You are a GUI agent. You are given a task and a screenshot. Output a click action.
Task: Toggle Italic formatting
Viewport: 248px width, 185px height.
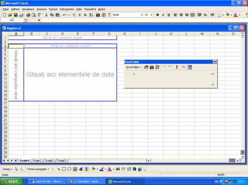(163, 15)
